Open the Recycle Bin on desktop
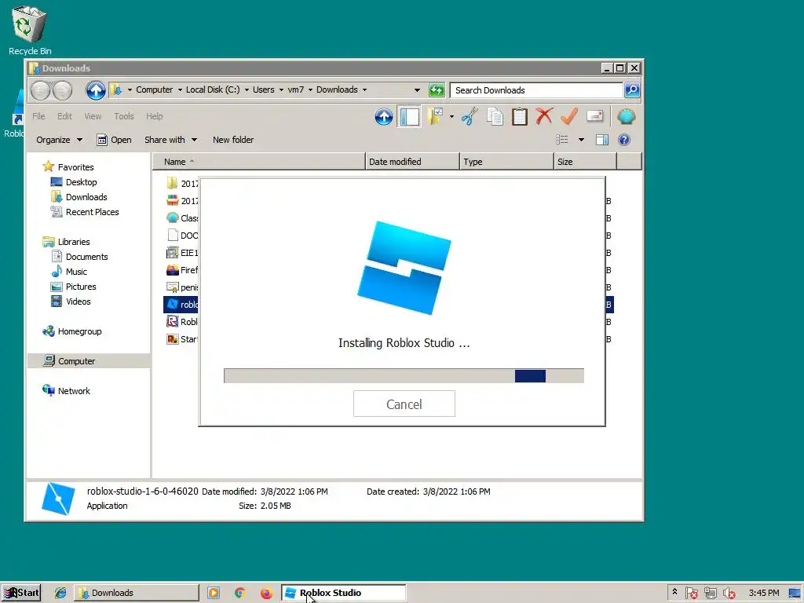This screenshot has width=804, height=603. pyautogui.click(x=30, y=31)
